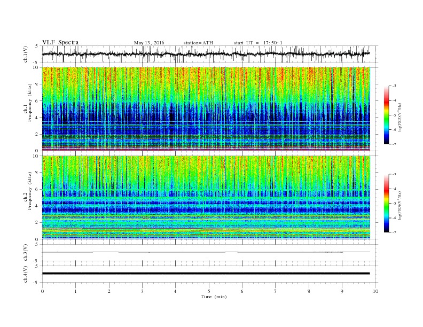Click the "ch.1(V)" axis label
Viewport: 423px width, 327px height.
[x=26, y=55]
